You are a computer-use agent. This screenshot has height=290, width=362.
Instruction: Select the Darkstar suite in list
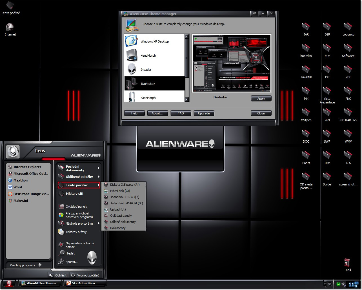click(155, 83)
